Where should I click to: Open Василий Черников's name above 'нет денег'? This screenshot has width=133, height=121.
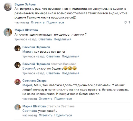(x=36, y=47)
